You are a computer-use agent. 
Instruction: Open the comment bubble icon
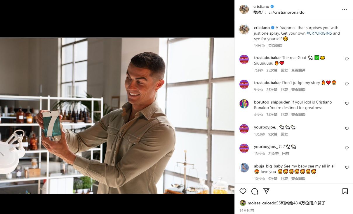[x=255, y=191]
